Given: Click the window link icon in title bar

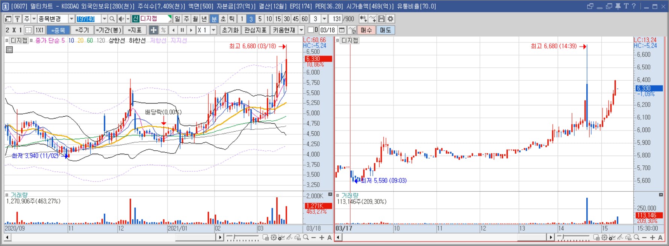Looking at the screenshot, I should tap(590, 6).
